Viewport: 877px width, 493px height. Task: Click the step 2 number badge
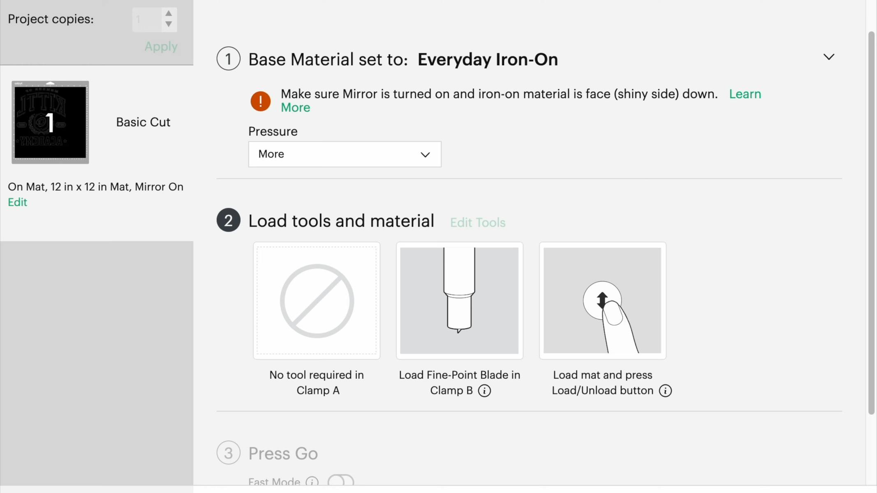(x=228, y=221)
